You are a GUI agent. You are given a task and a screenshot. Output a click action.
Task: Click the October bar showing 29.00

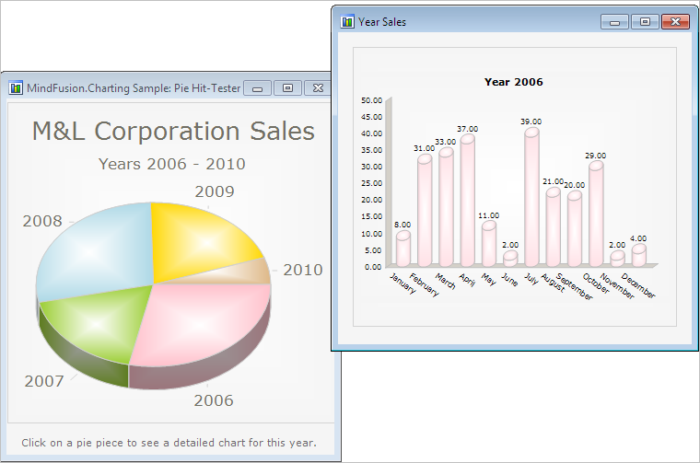(596, 214)
